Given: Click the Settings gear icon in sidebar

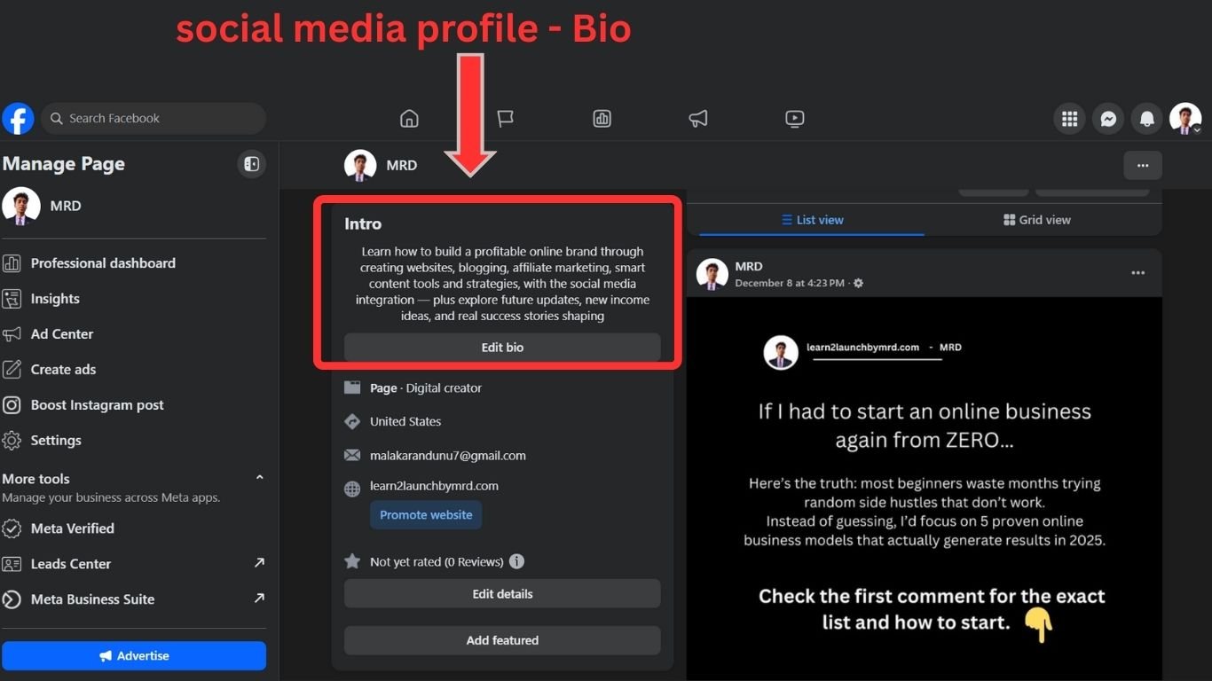Looking at the screenshot, I should [x=12, y=441].
